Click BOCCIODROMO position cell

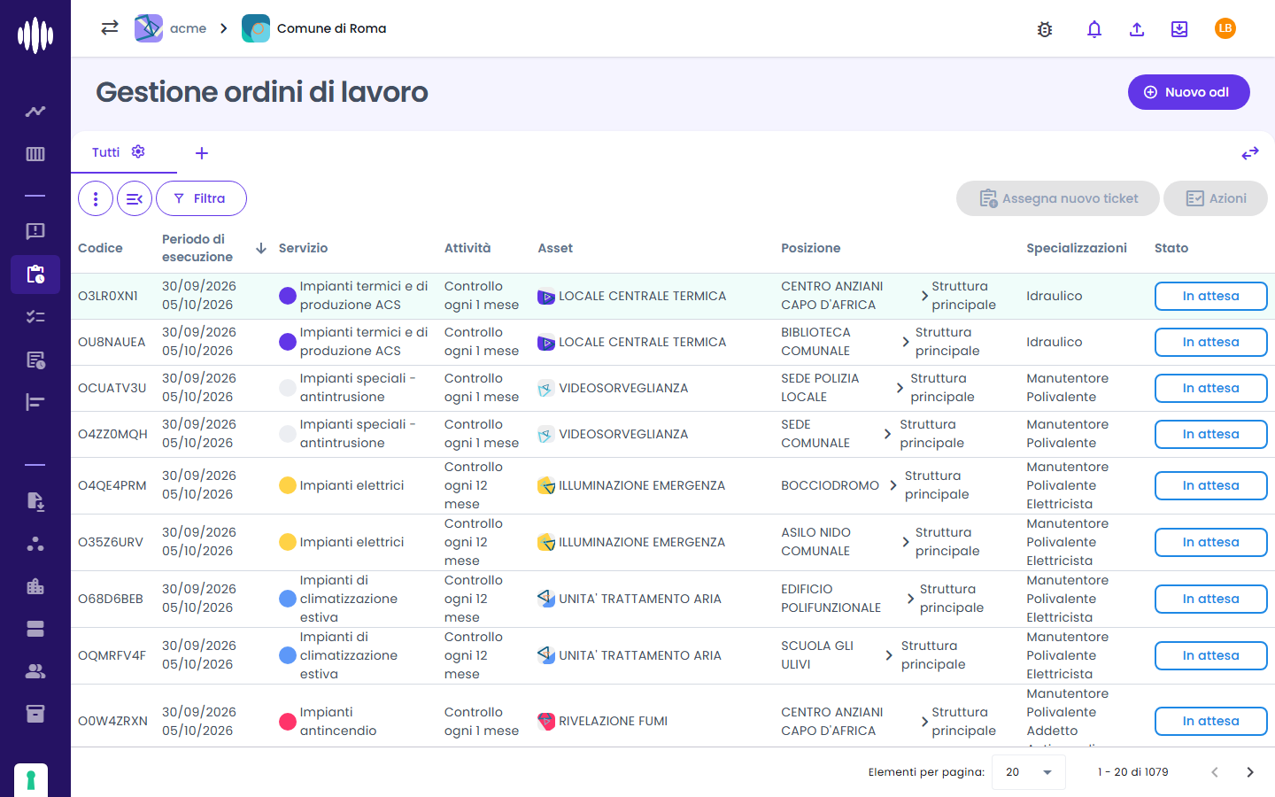click(x=830, y=485)
